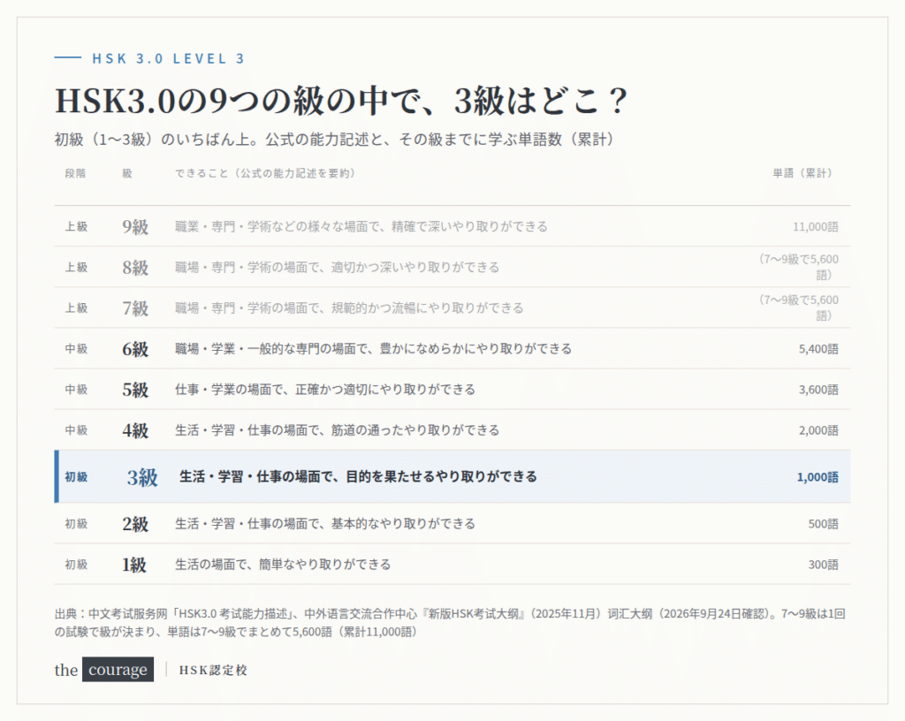Click the '2級' level cell
Image resolution: width=905 pixels, height=721 pixels.
(135, 524)
